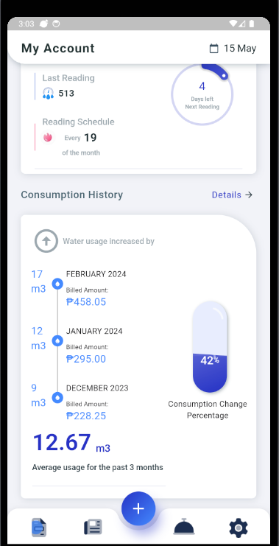Open the service bell tab
The width and height of the screenshot is (279, 546).
[x=184, y=527]
